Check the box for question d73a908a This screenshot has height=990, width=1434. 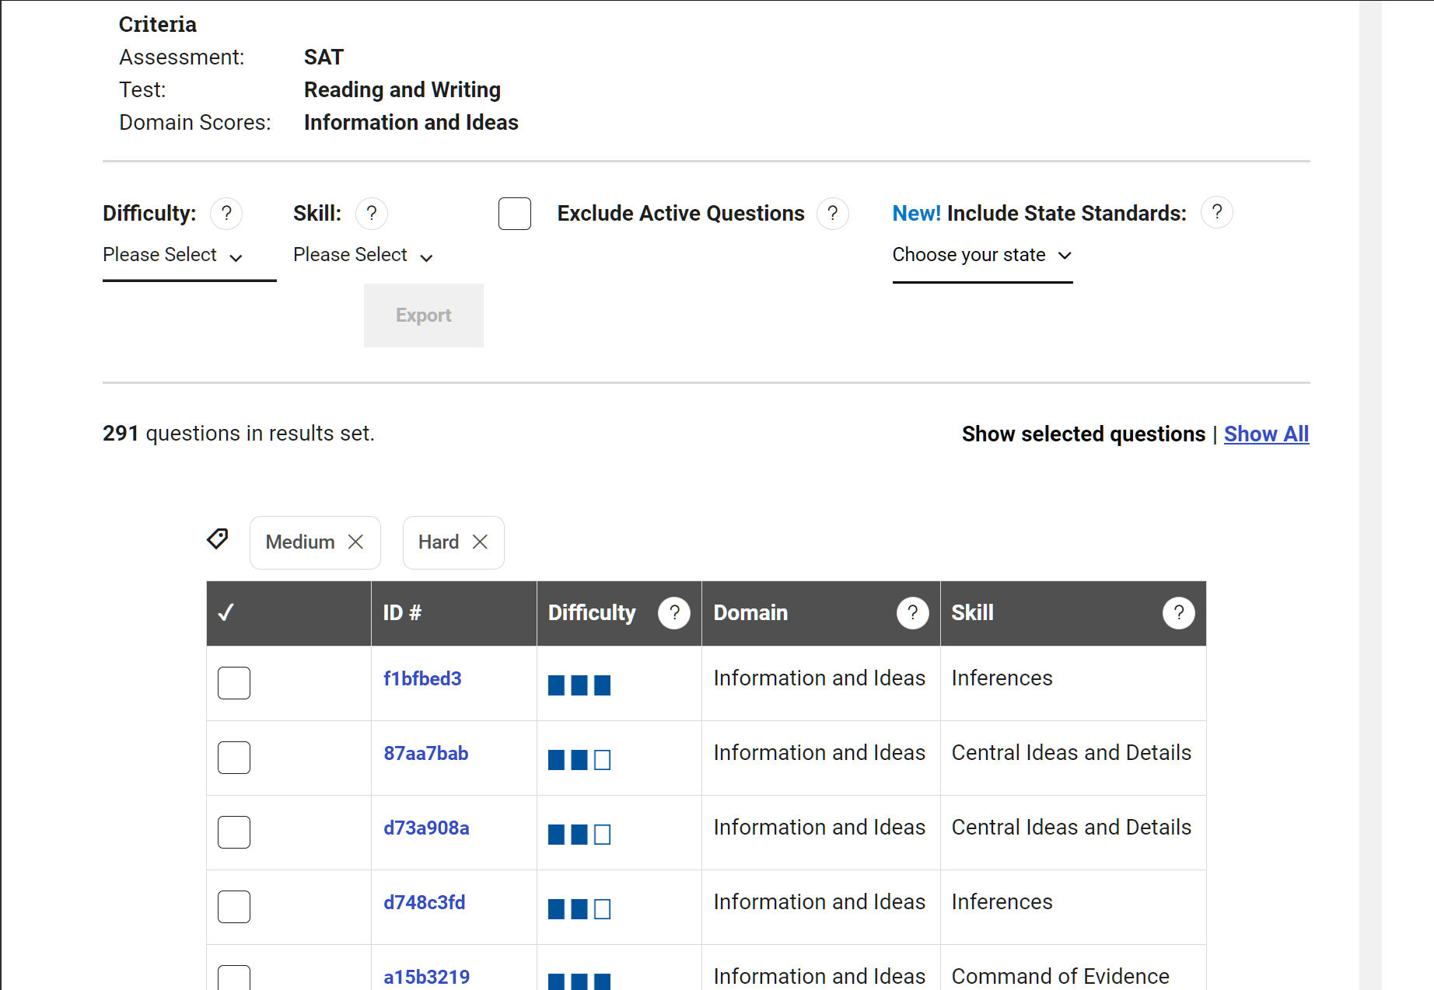click(x=234, y=832)
